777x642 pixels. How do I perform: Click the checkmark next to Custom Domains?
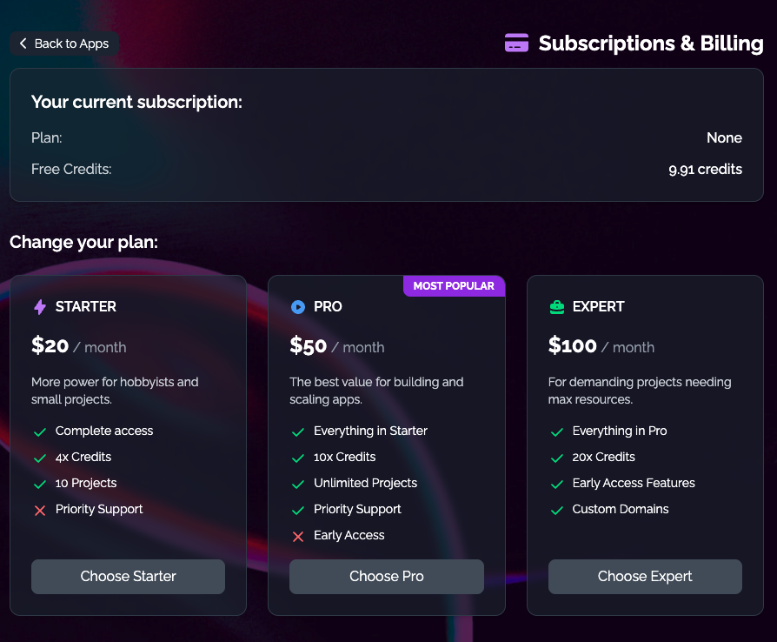pos(557,510)
